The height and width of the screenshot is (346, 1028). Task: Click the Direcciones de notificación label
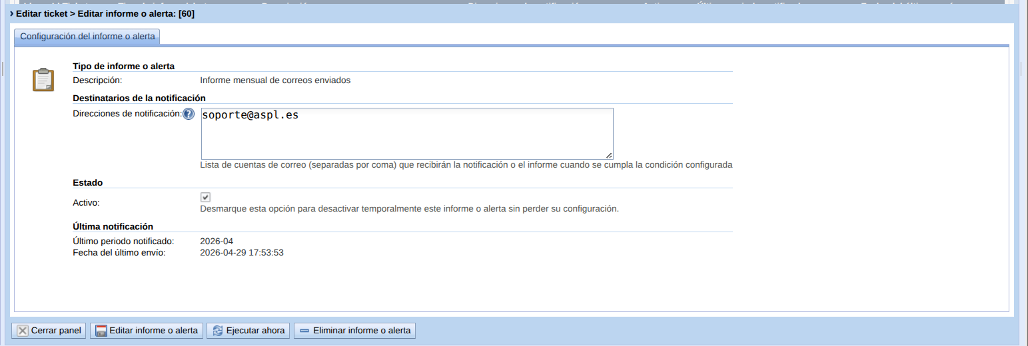(x=127, y=114)
